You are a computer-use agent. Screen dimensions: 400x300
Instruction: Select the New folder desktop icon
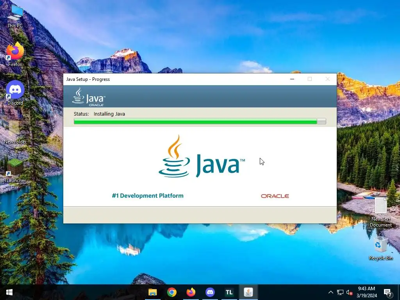tap(15, 132)
